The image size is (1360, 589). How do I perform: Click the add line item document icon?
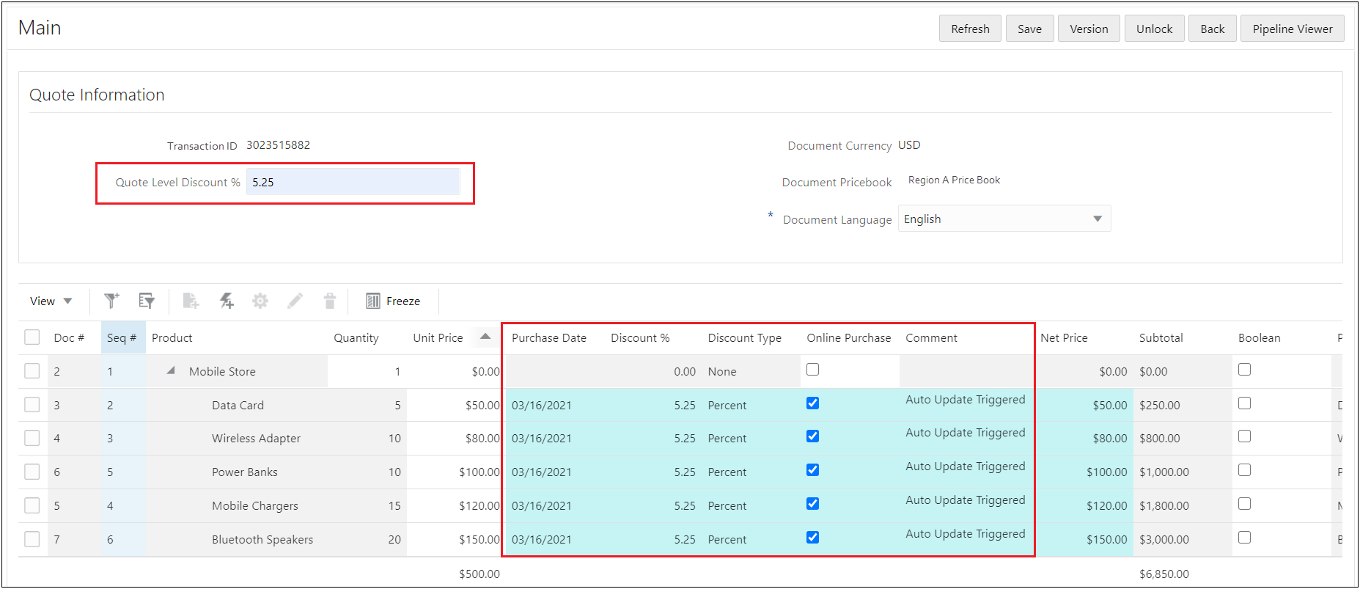coord(191,301)
